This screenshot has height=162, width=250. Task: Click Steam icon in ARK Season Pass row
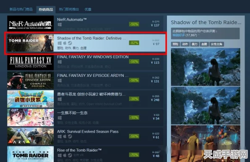pyautogui.click(x=70, y=136)
